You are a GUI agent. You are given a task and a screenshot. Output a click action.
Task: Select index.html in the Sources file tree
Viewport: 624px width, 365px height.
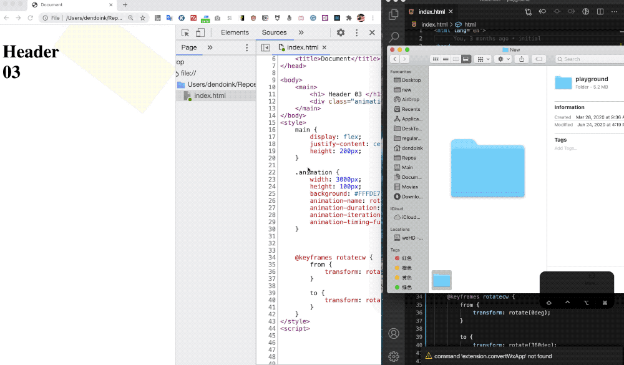coord(210,95)
